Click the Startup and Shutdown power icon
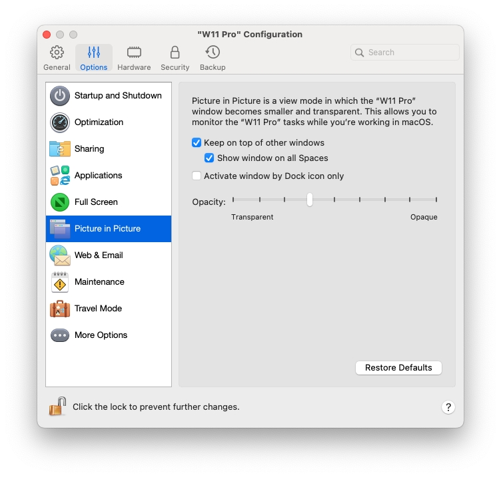The image size is (501, 477). pos(60,96)
